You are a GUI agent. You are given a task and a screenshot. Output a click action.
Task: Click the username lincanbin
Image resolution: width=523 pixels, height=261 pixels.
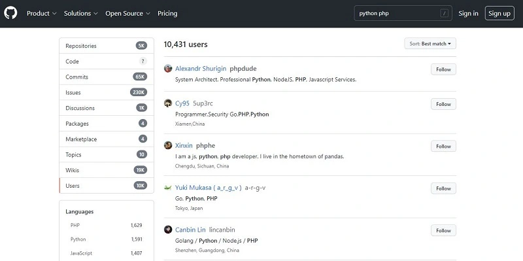click(x=222, y=230)
